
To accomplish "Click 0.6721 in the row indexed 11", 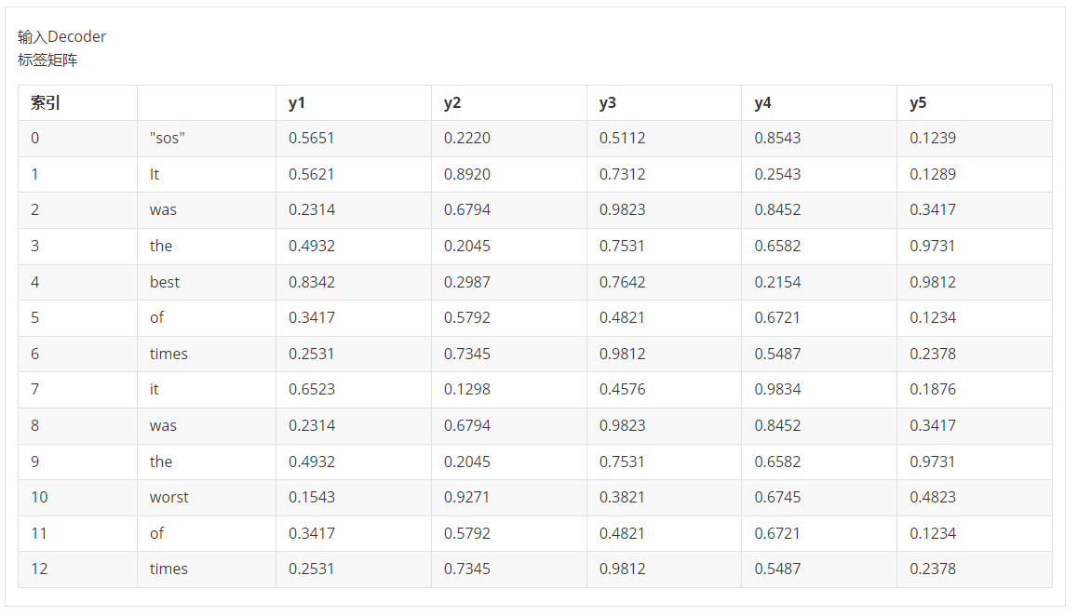I will pyautogui.click(x=777, y=533).
